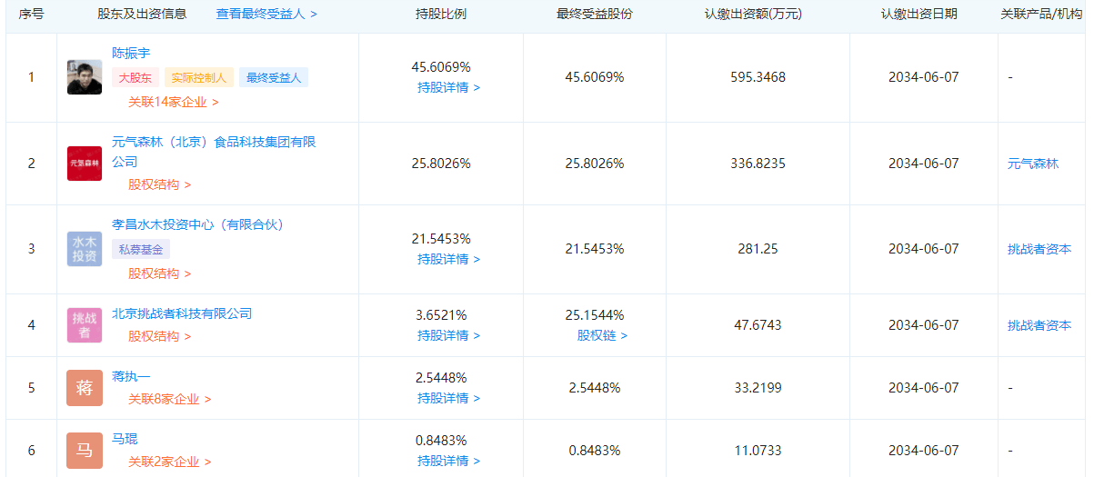Click the 马 avatar icon

coord(85,451)
